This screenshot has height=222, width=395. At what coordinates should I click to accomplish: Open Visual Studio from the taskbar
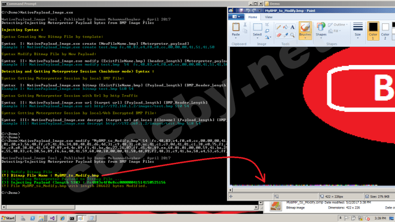53,218
